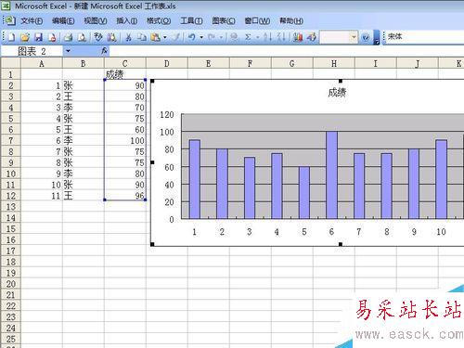Open Excel Help question icon
The height and width of the screenshot is (348, 464).
(x=366, y=37)
